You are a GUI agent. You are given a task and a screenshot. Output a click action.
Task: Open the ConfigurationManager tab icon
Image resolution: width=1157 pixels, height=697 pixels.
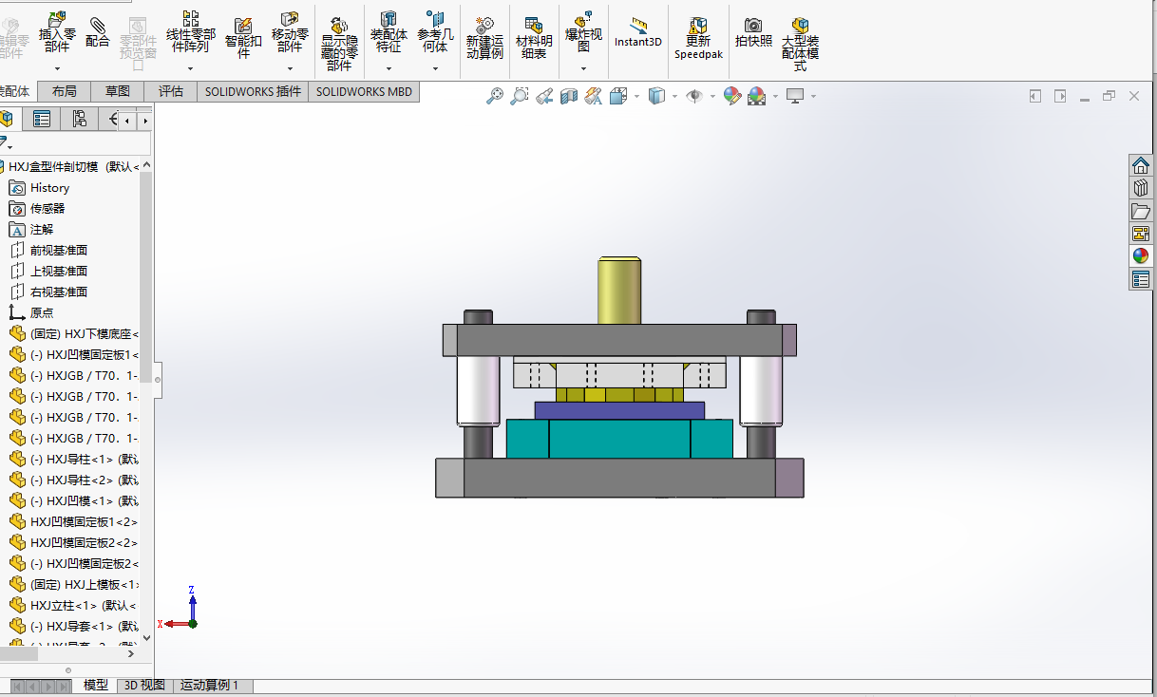pyautogui.click(x=79, y=119)
